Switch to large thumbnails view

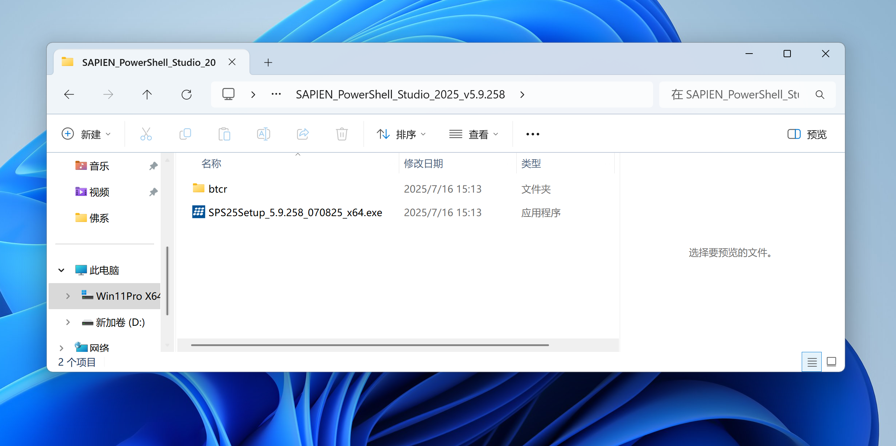831,362
